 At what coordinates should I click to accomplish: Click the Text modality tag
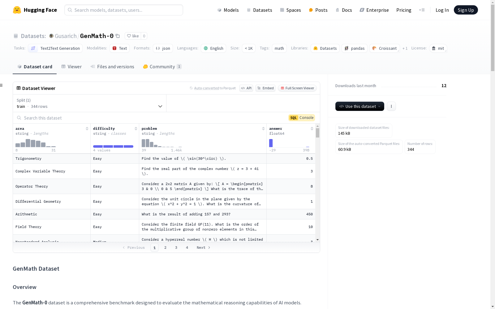120,48
